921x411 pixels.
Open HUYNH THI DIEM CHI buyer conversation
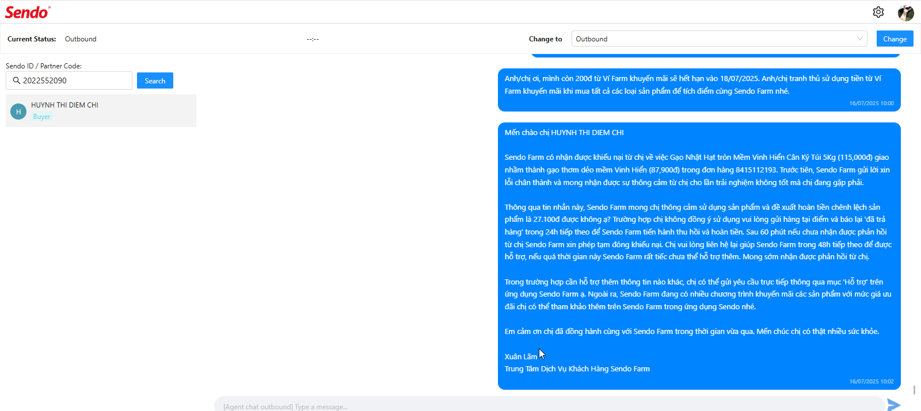point(101,110)
